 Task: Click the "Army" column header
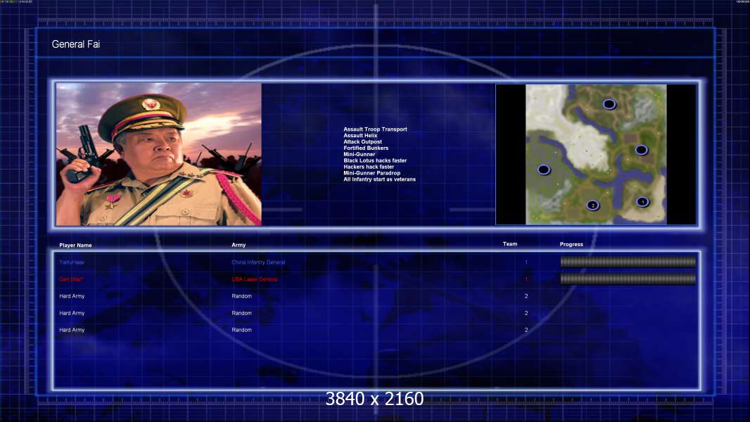(x=239, y=245)
